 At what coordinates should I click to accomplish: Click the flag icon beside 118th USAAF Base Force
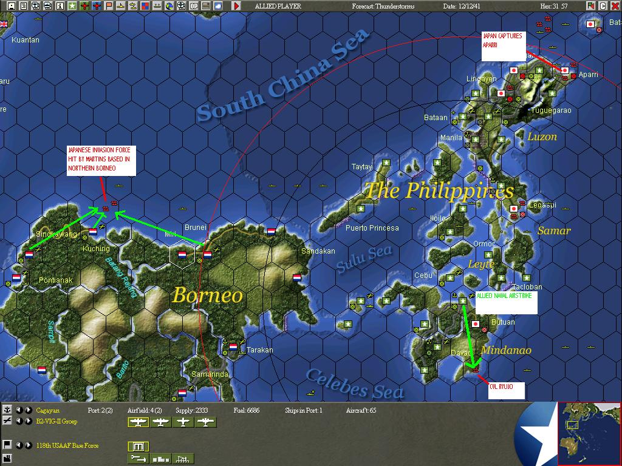point(7,445)
